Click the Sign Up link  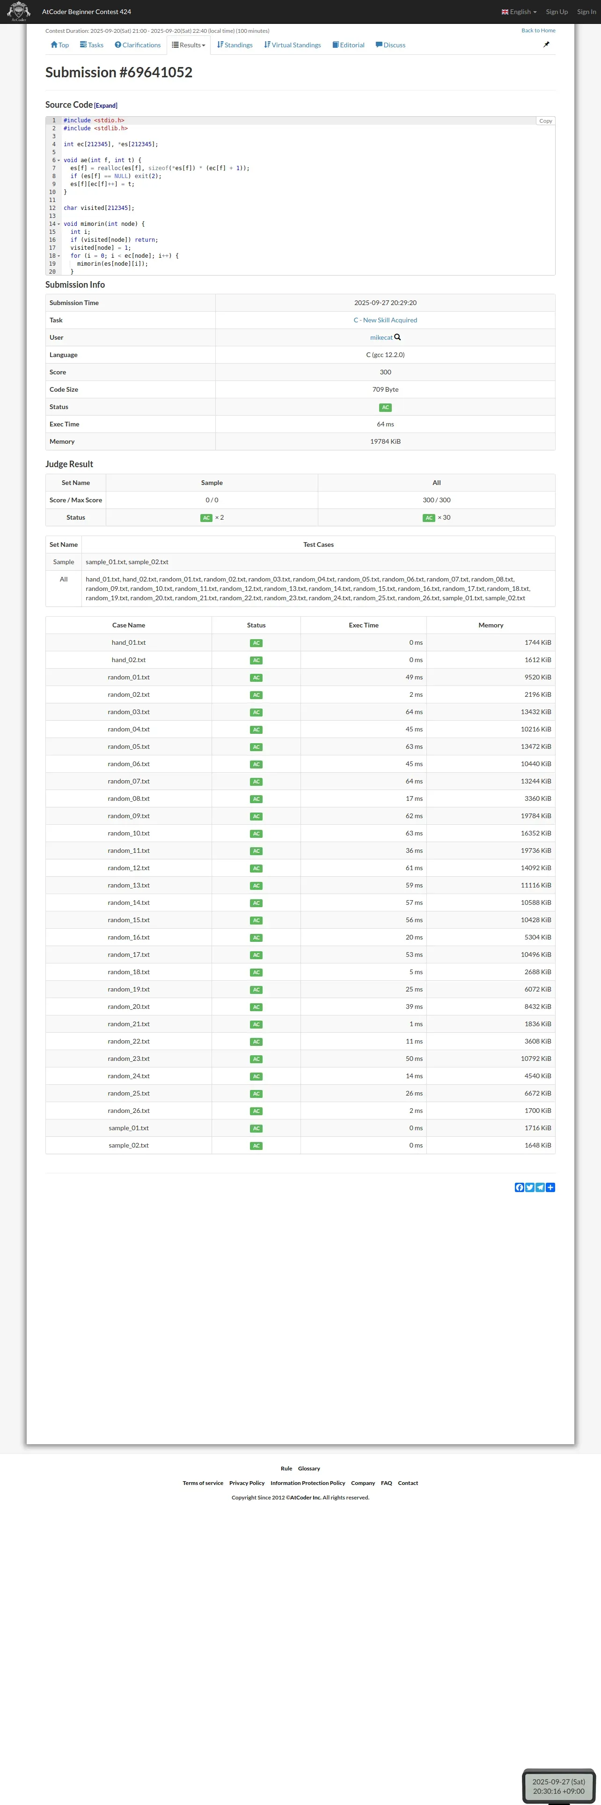pyautogui.click(x=557, y=12)
